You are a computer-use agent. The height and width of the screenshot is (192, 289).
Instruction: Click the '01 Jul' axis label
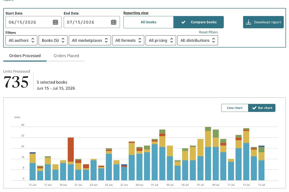(155, 185)
